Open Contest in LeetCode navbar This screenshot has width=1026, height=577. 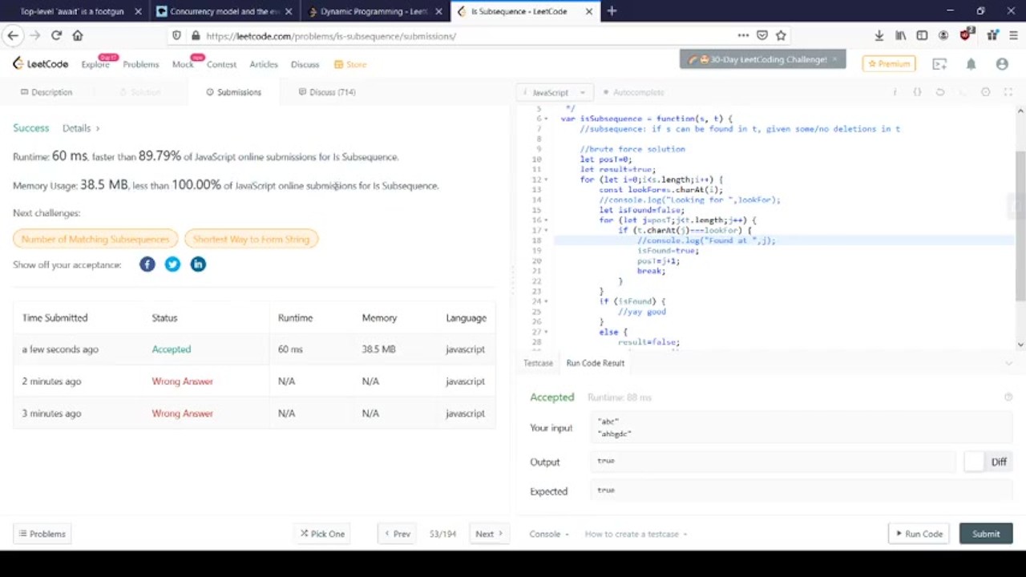pyautogui.click(x=221, y=64)
